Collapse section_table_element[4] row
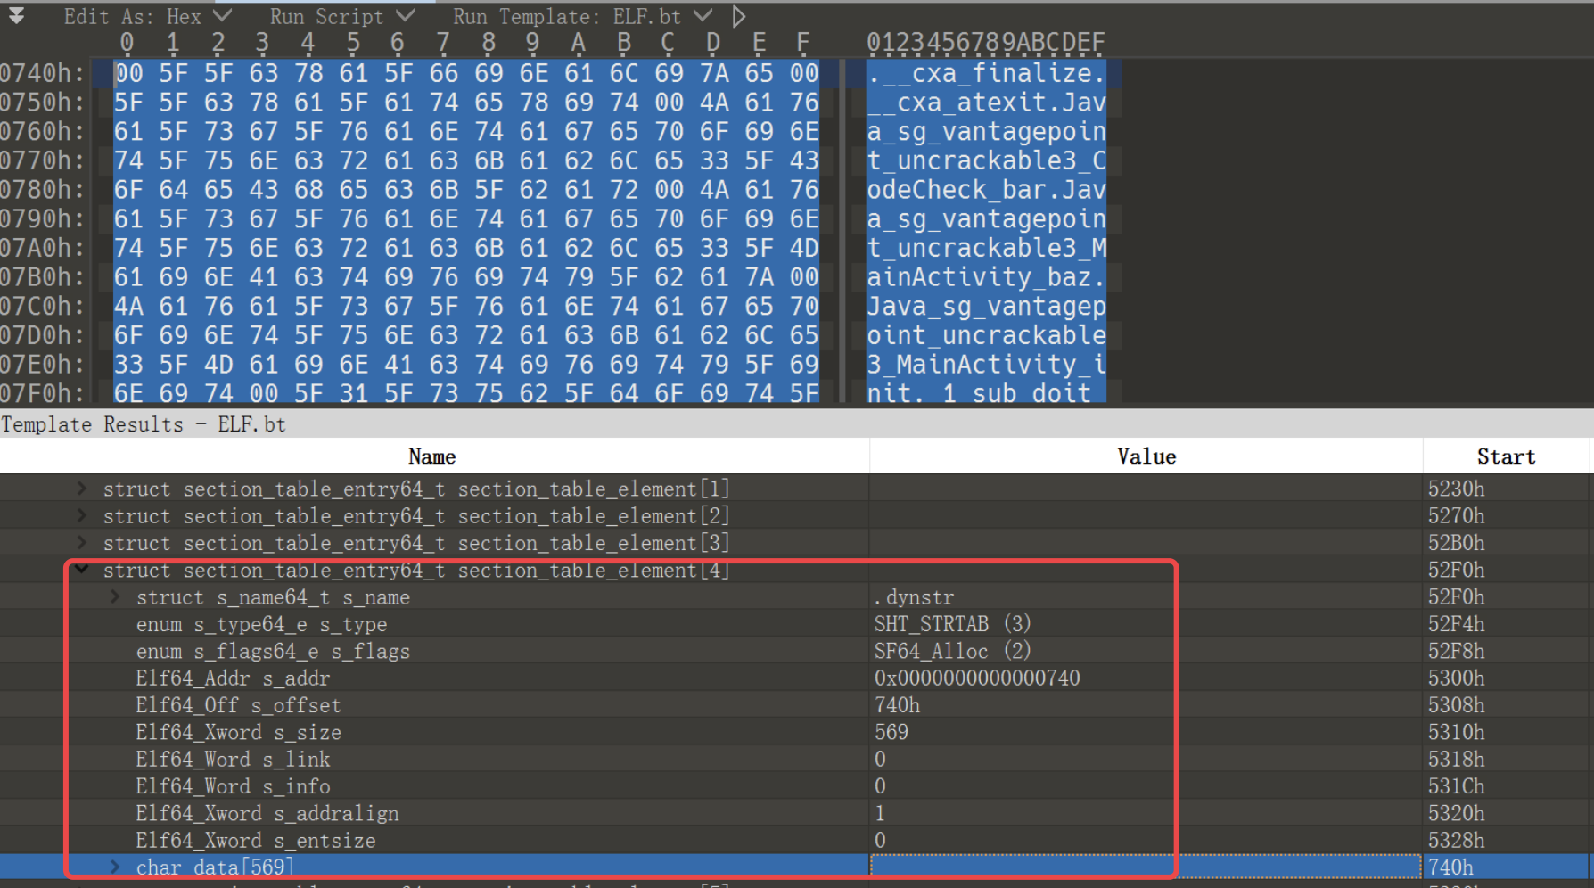Image resolution: width=1594 pixels, height=888 pixels. (x=81, y=569)
